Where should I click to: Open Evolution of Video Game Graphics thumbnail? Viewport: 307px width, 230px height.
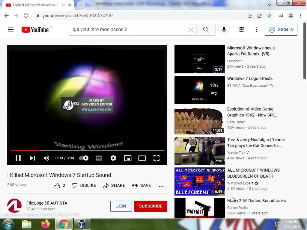[x=199, y=120]
